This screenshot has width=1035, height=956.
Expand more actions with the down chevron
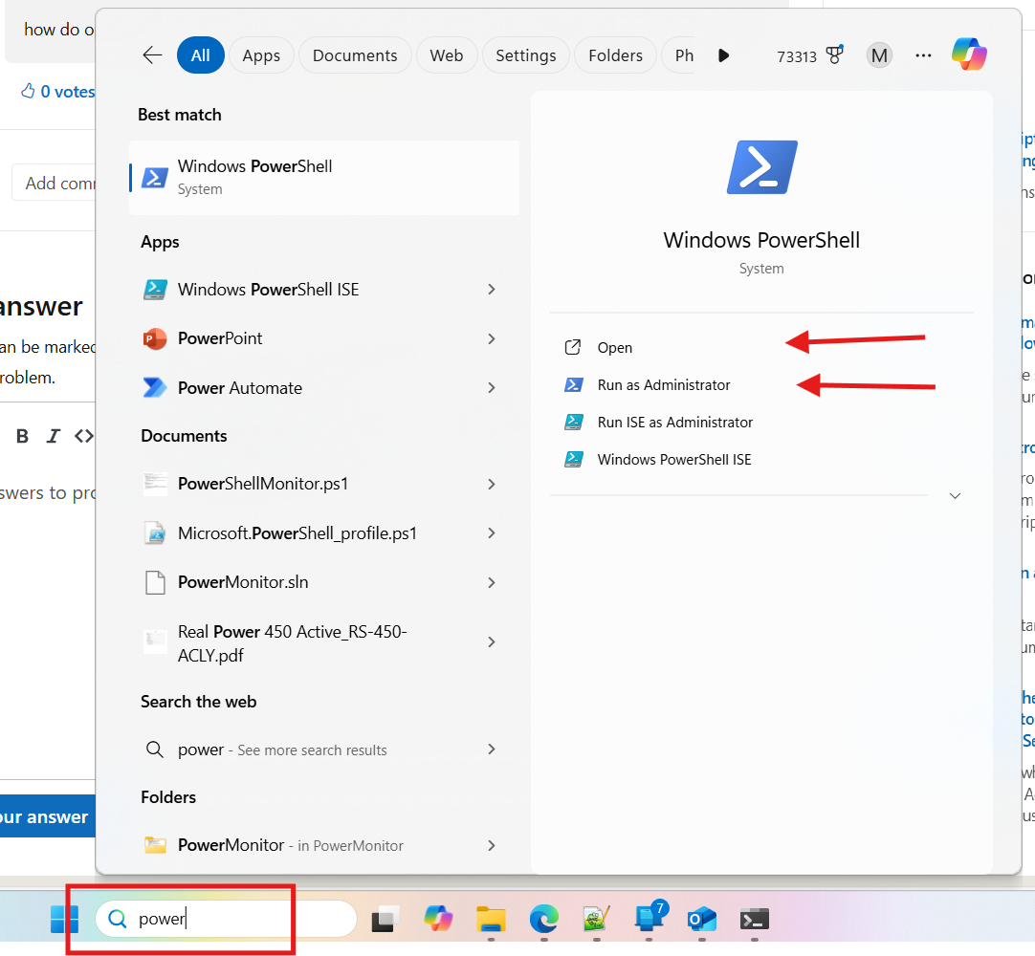click(955, 495)
